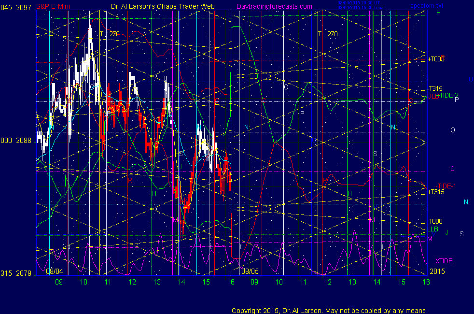The width and height of the screenshot is (474, 314).
Task: Click the red "ULB" label
Action: (433, 96)
